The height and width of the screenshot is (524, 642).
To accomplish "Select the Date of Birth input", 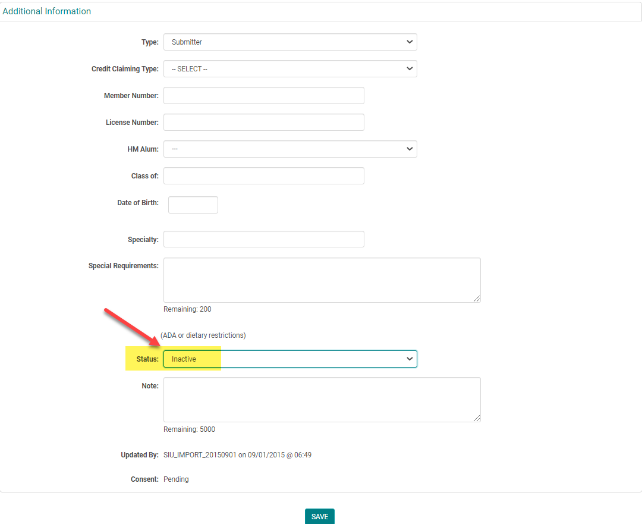I will [193, 205].
